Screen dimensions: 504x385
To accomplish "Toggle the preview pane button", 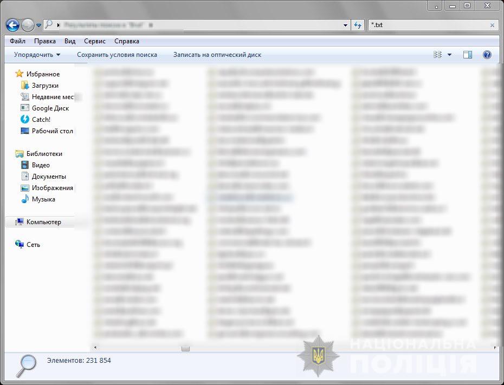I will pos(468,55).
